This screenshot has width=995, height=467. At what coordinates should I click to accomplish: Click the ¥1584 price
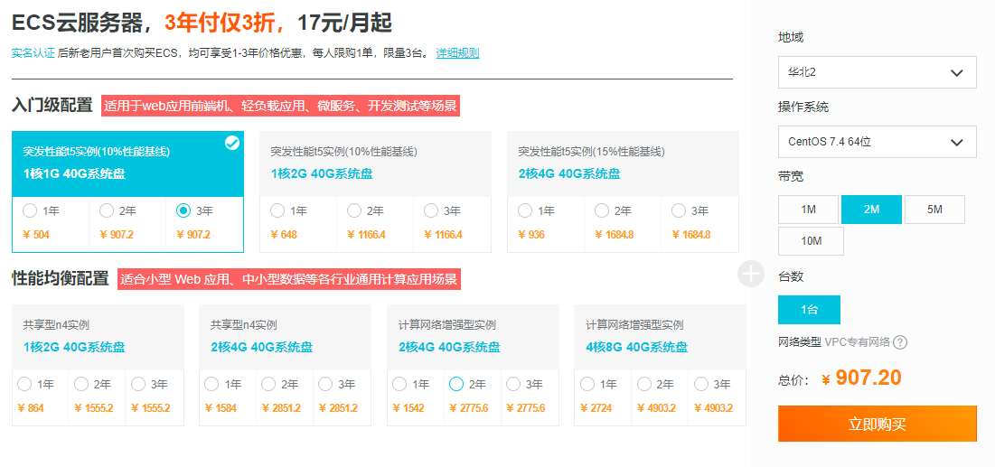click(x=221, y=408)
